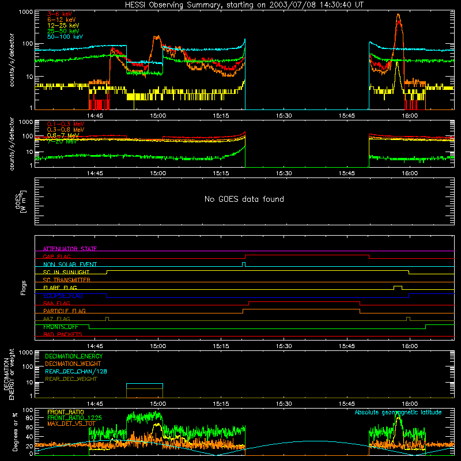Click the Flags y-axis title
Viewport: 461px width, 461px height.
[23, 288]
